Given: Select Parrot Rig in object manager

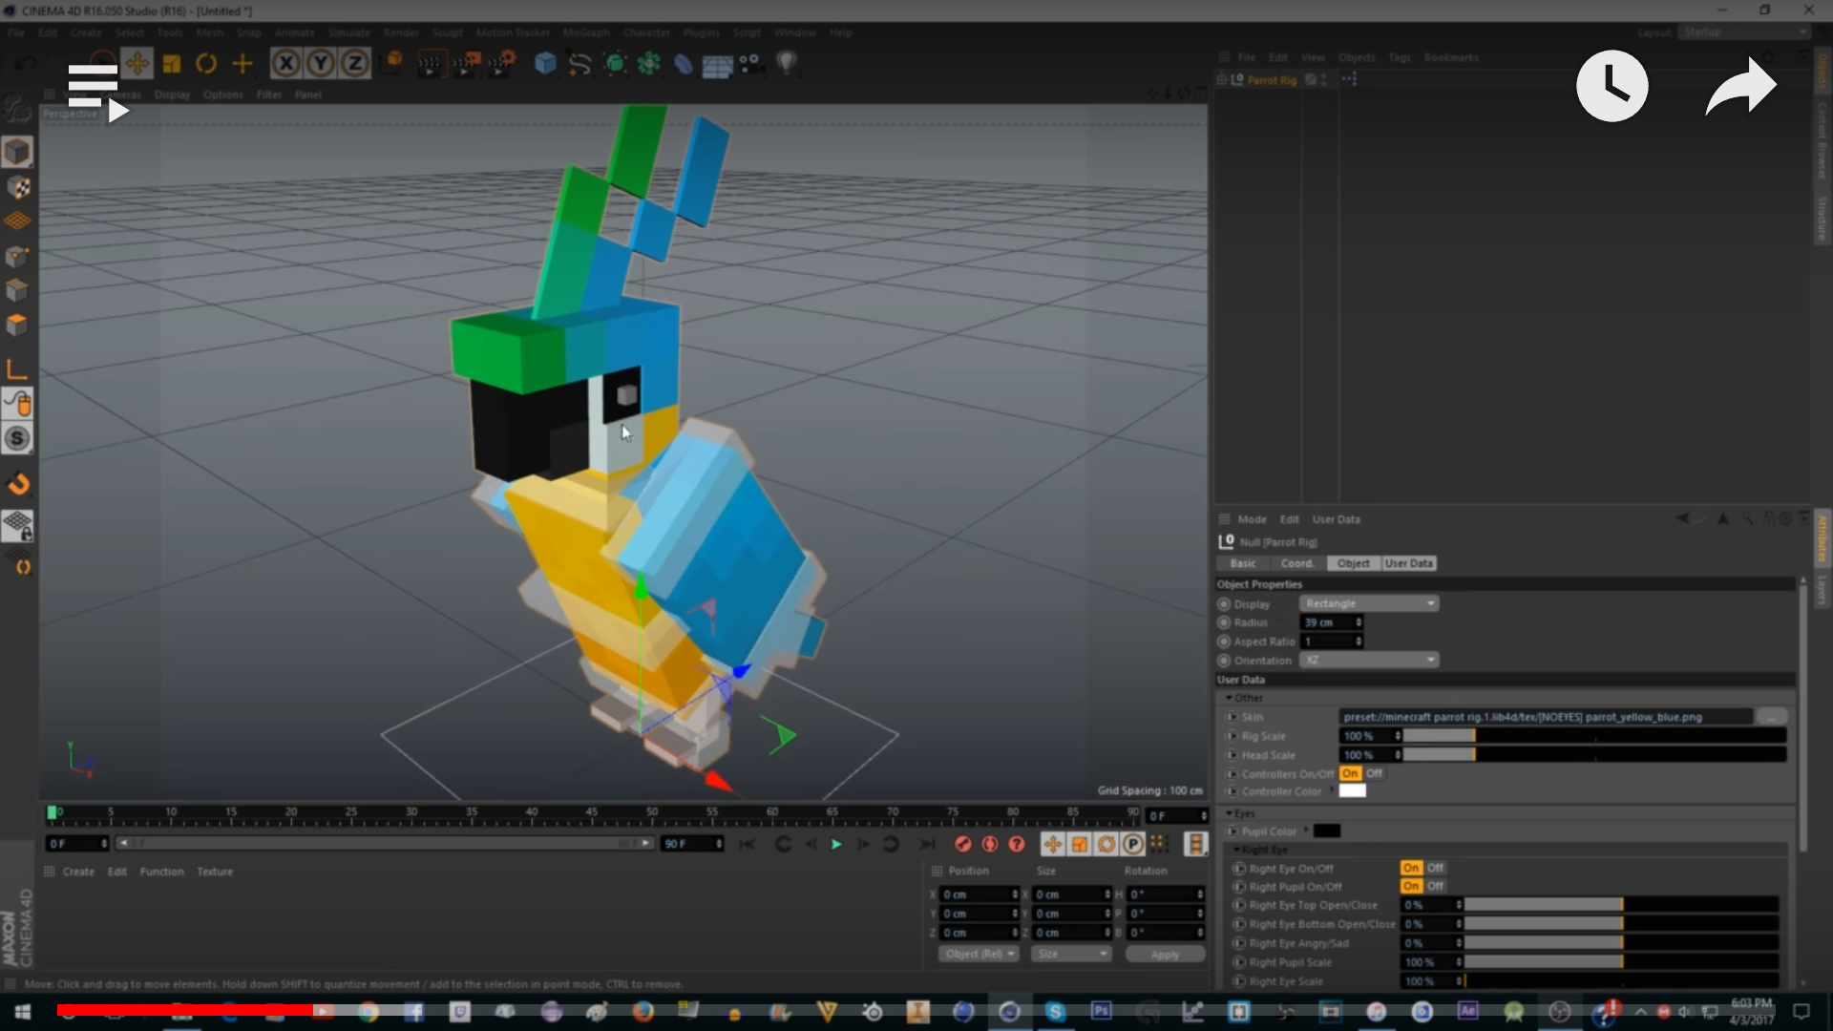Looking at the screenshot, I should (1271, 80).
